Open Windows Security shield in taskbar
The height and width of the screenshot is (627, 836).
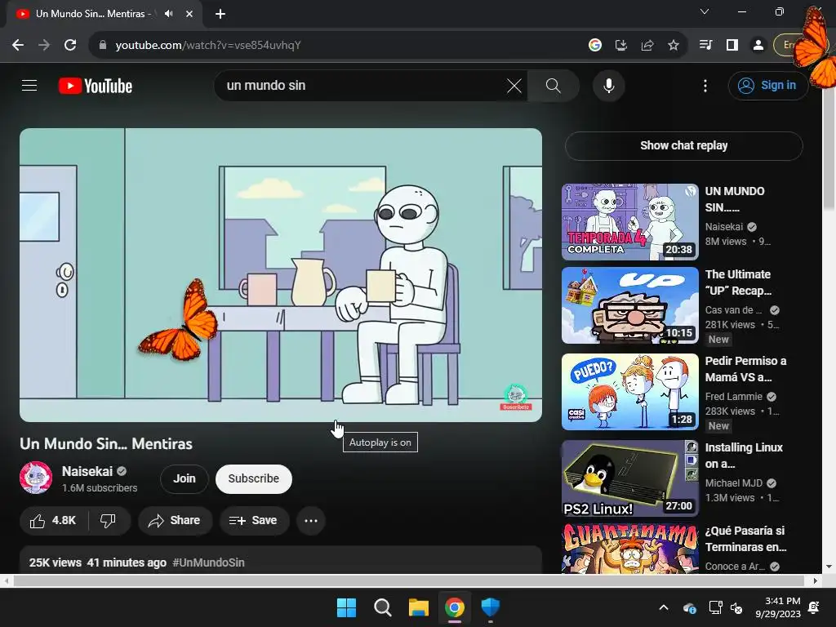coord(490,607)
